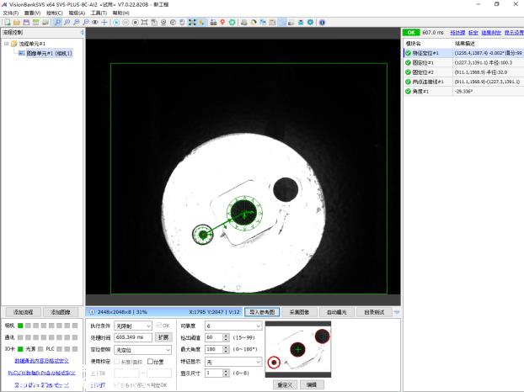
Task: Click the blue gear settings icon
Action: pos(311,23)
